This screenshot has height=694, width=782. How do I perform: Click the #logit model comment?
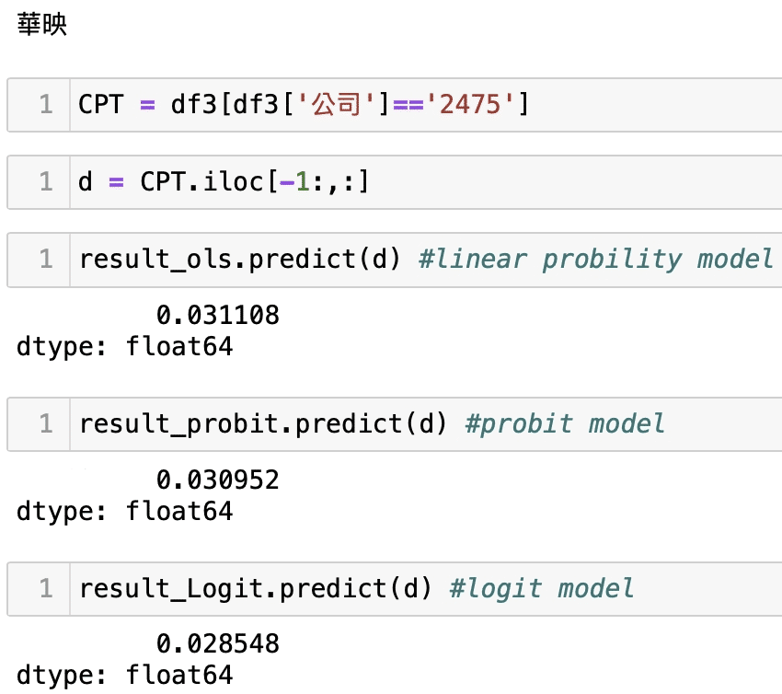click(541, 587)
